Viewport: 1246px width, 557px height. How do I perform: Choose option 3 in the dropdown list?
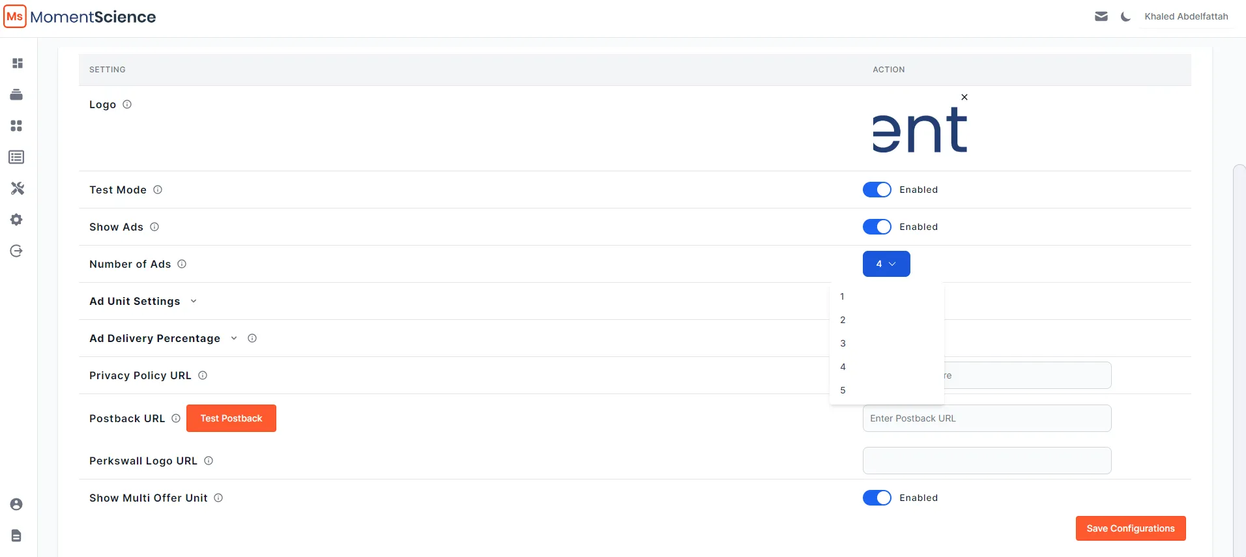(887, 343)
